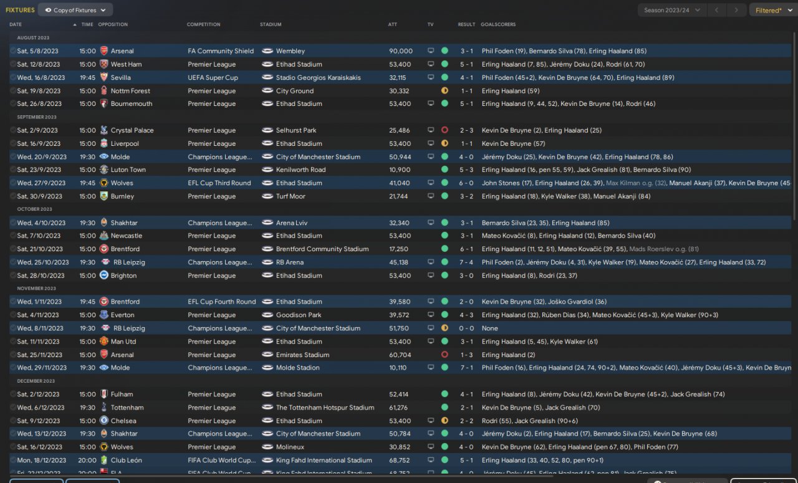Click the Crystal Palace club badge

click(x=103, y=130)
